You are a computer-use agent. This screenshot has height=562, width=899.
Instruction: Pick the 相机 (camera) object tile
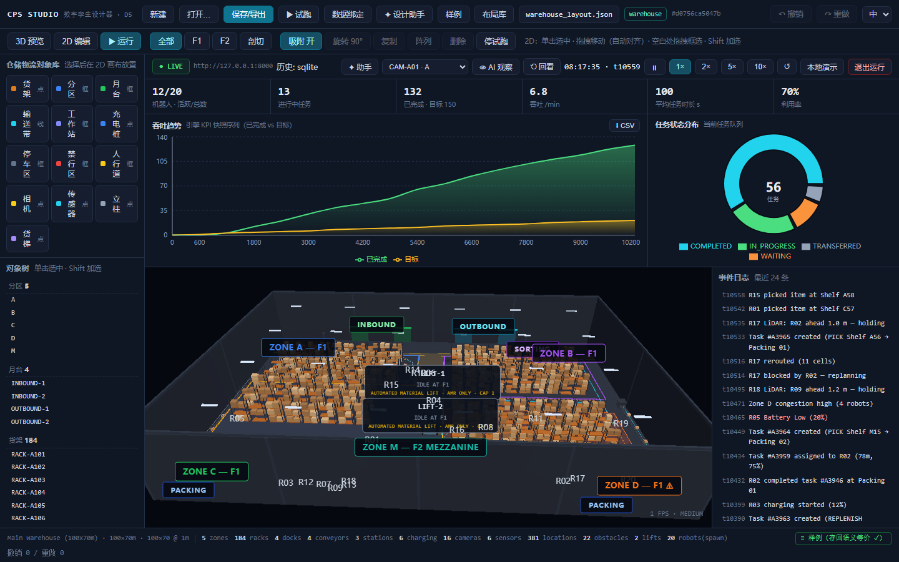(x=27, y=204)
